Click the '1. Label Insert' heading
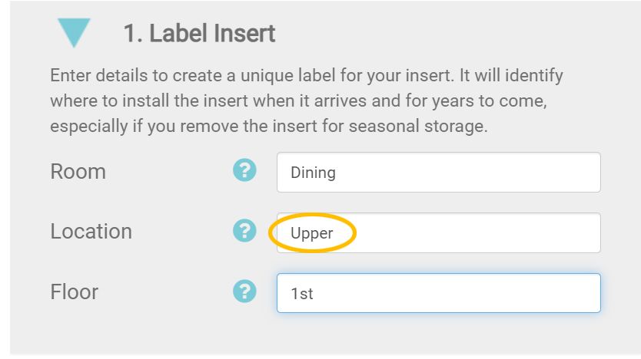 199,34
